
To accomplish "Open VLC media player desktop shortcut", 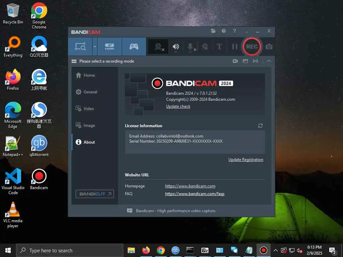I will (x=13, y=215).
